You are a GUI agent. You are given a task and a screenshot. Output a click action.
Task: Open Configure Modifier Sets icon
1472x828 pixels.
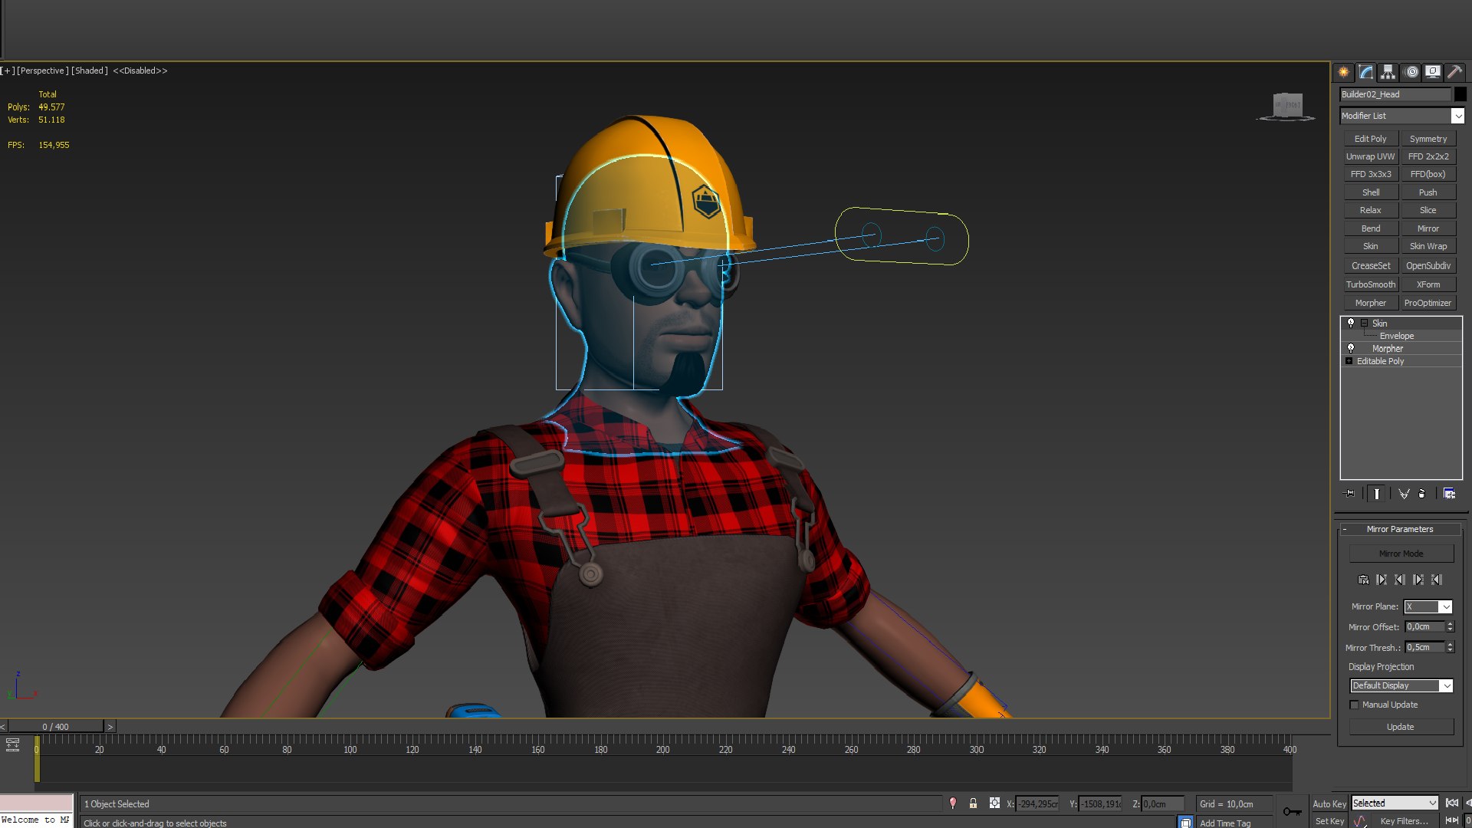pos(1449,494)
